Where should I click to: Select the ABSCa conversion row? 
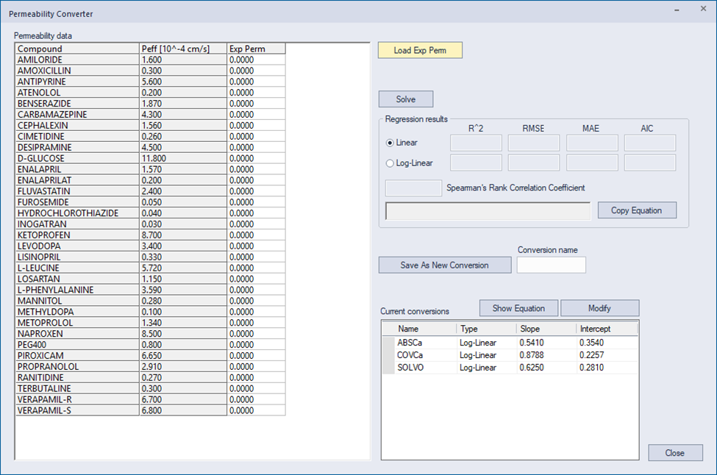pos(510,343)
